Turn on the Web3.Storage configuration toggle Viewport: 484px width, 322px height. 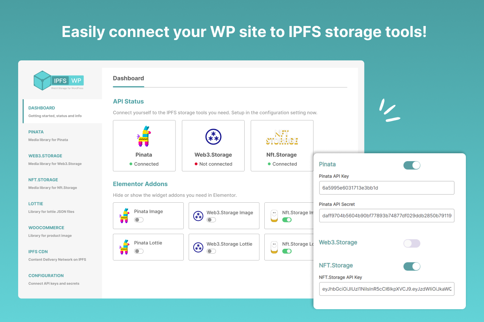[x=412, y=243]
